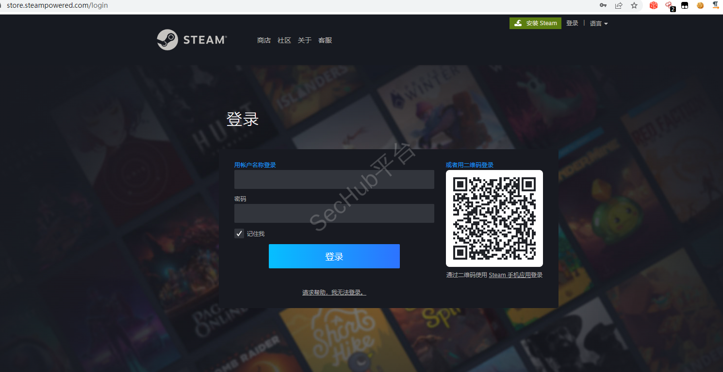Open the red dice browser extension
Image resolution: width=723 pixels, height=372 pixels.
[654, 6]
